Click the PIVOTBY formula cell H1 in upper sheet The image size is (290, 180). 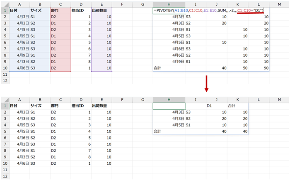[209, 10]
